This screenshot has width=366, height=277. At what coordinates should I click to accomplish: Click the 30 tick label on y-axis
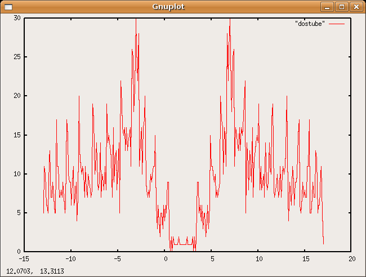[17, 18]
